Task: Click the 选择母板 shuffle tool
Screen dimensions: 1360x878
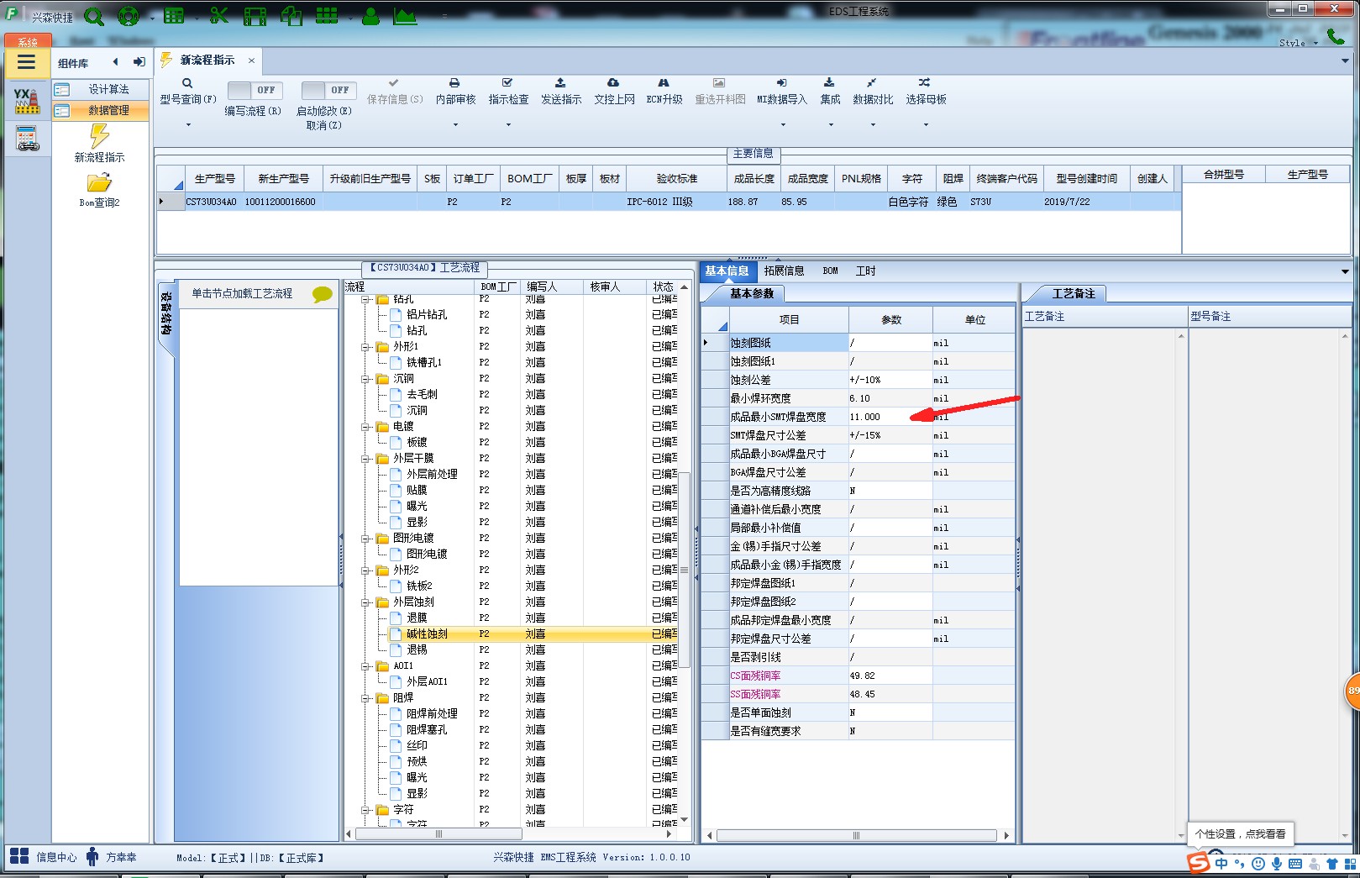Action: (x=926, y=92)
